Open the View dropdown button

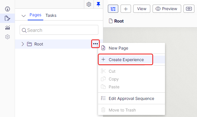click(x=142, y=9)
